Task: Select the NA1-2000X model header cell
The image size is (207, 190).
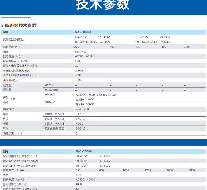Action: (x=84, y=151)
